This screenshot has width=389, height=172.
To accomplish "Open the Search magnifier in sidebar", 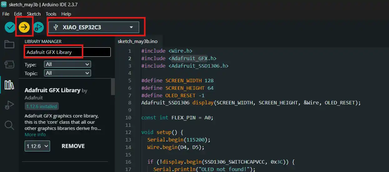I will point(9,125).
